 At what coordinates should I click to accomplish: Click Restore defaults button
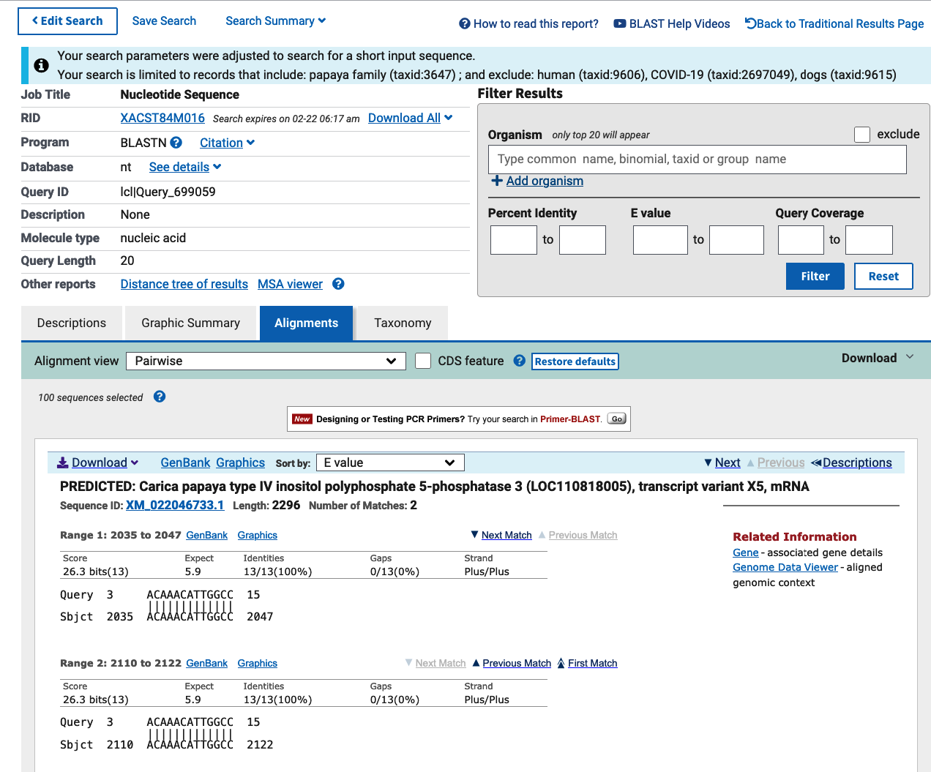click(575, 361)
